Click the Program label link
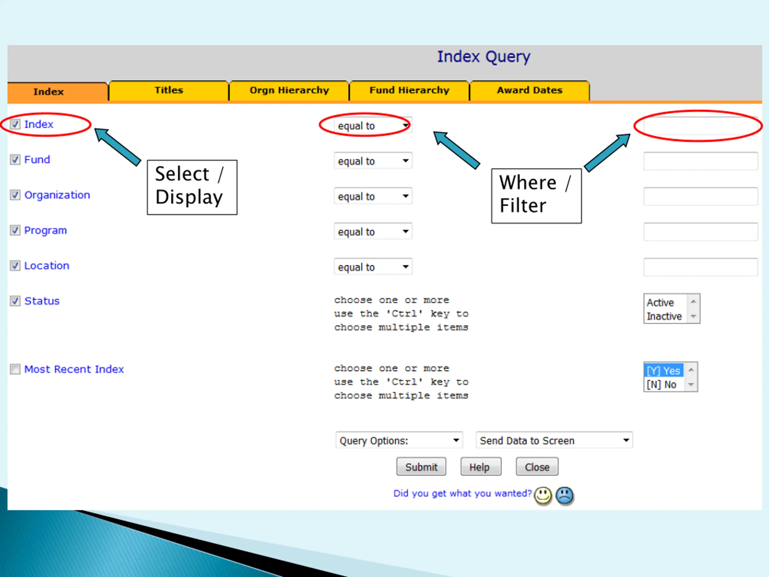The height and width of the screenshot is (577, 769). pos(45,230)
